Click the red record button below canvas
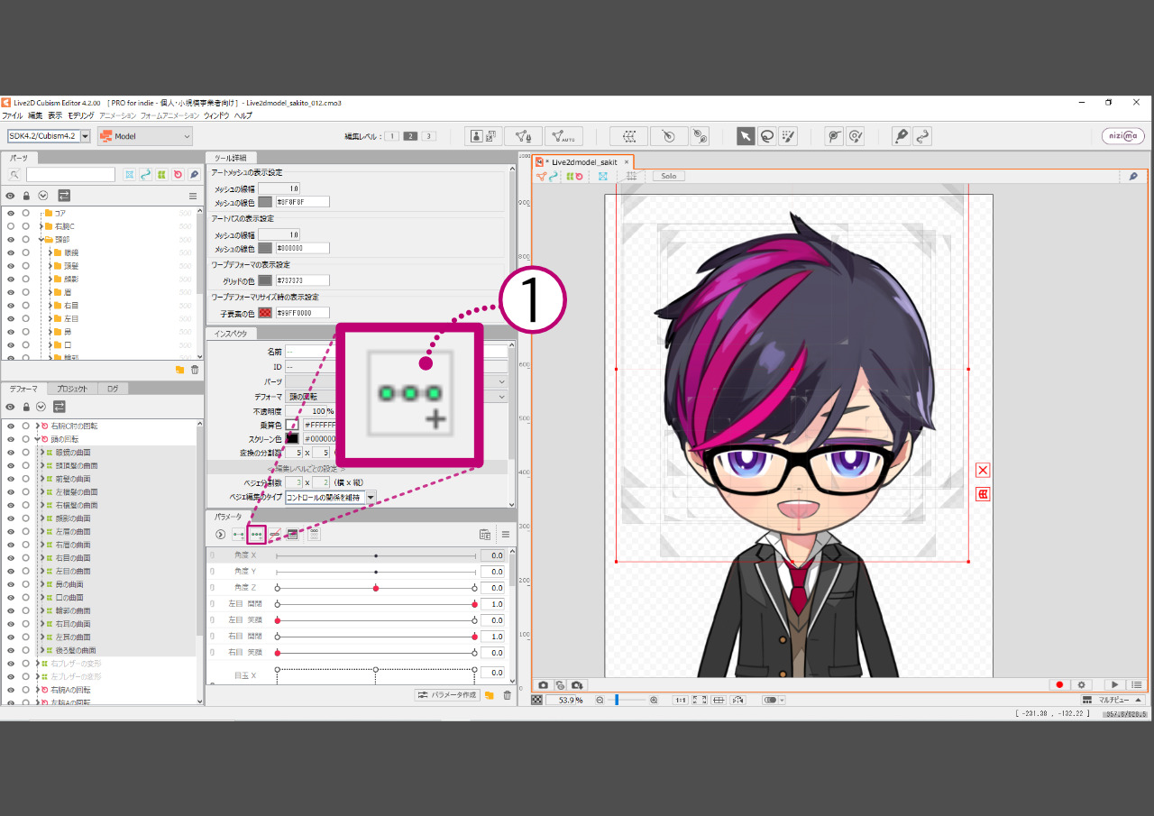The width and height of the screenshot is (1154, 816). [1059, 685]
